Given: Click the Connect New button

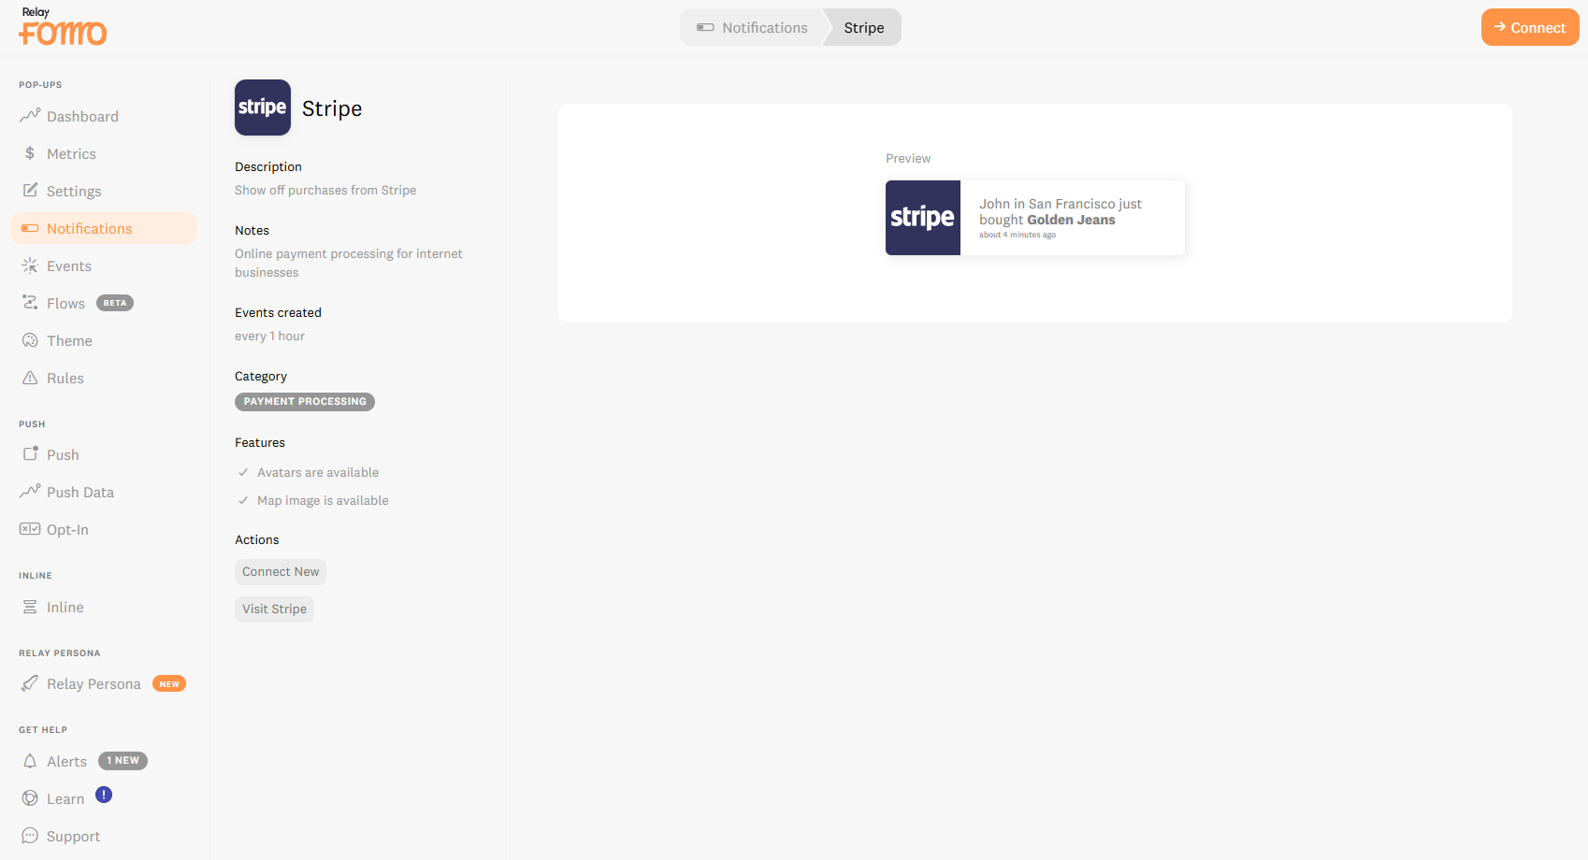Looking at the screenshot, I should [x=281, y=571].
